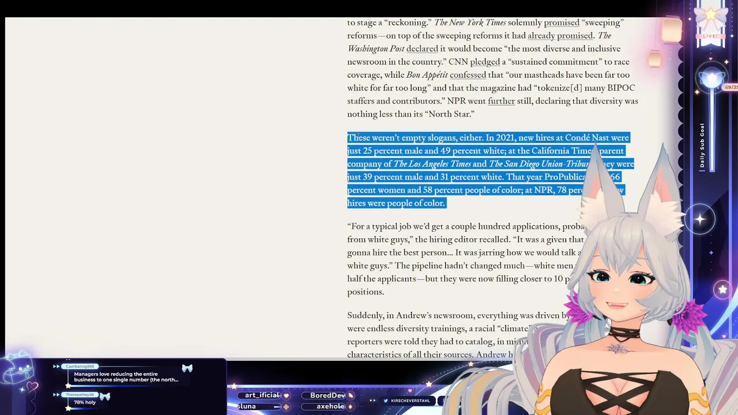The width and height of the screenshot is (738, 415).
Task: Click the diamond icon beside axehole
Action: [351, 406]
